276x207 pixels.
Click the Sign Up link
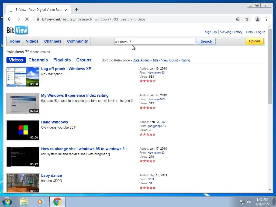click(x=211, y=32)
